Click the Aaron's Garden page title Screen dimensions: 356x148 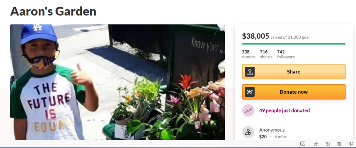point(53,11)
